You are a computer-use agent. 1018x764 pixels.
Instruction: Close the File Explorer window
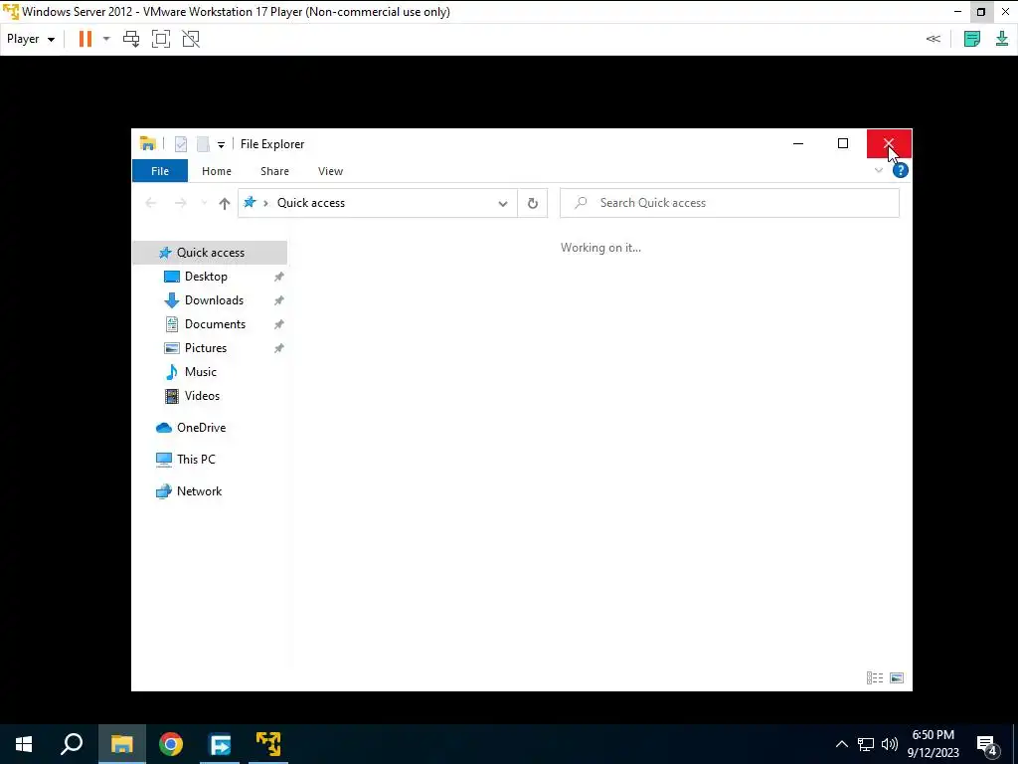click(x=889, y=143)
